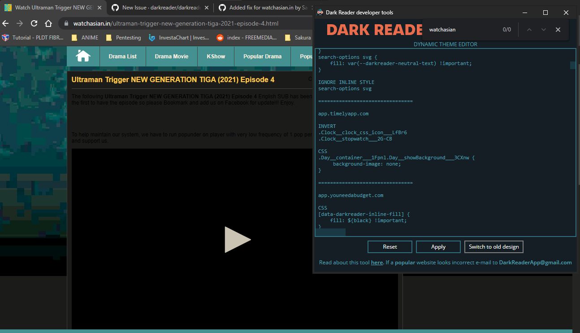Jump to previous search match in developer tools
Image resolution: width=580 pixels, height=333 pixels.
coord(529,30)
